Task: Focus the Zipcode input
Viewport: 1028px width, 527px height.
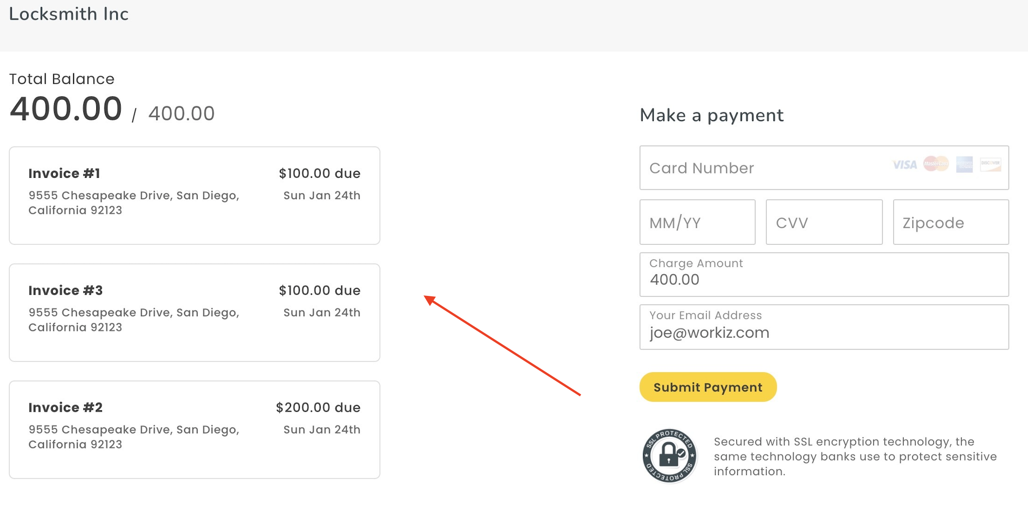Action: [950, 222]
